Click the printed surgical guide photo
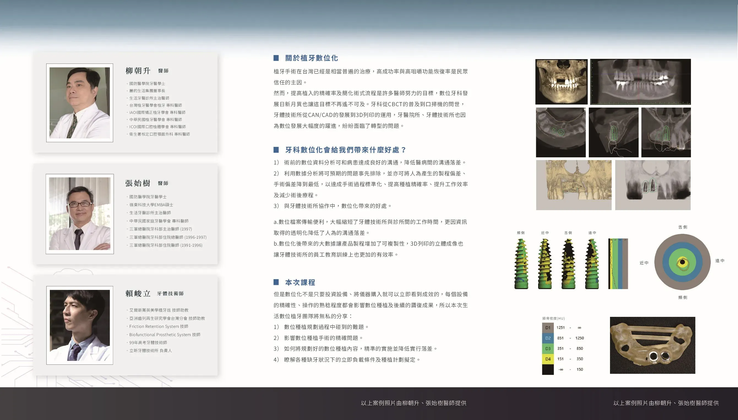The width and height of the screenshot is (738, 420). coord(652,345)
